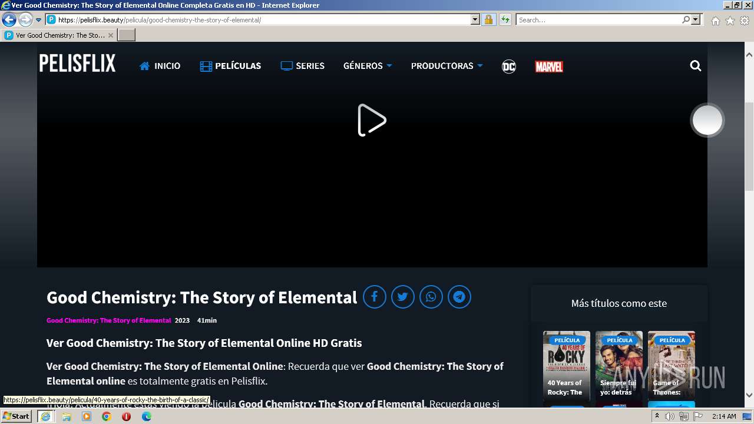The image size is (754, 424).
Task: Click the 2:14 AM system clock
Action: (724, 416)
